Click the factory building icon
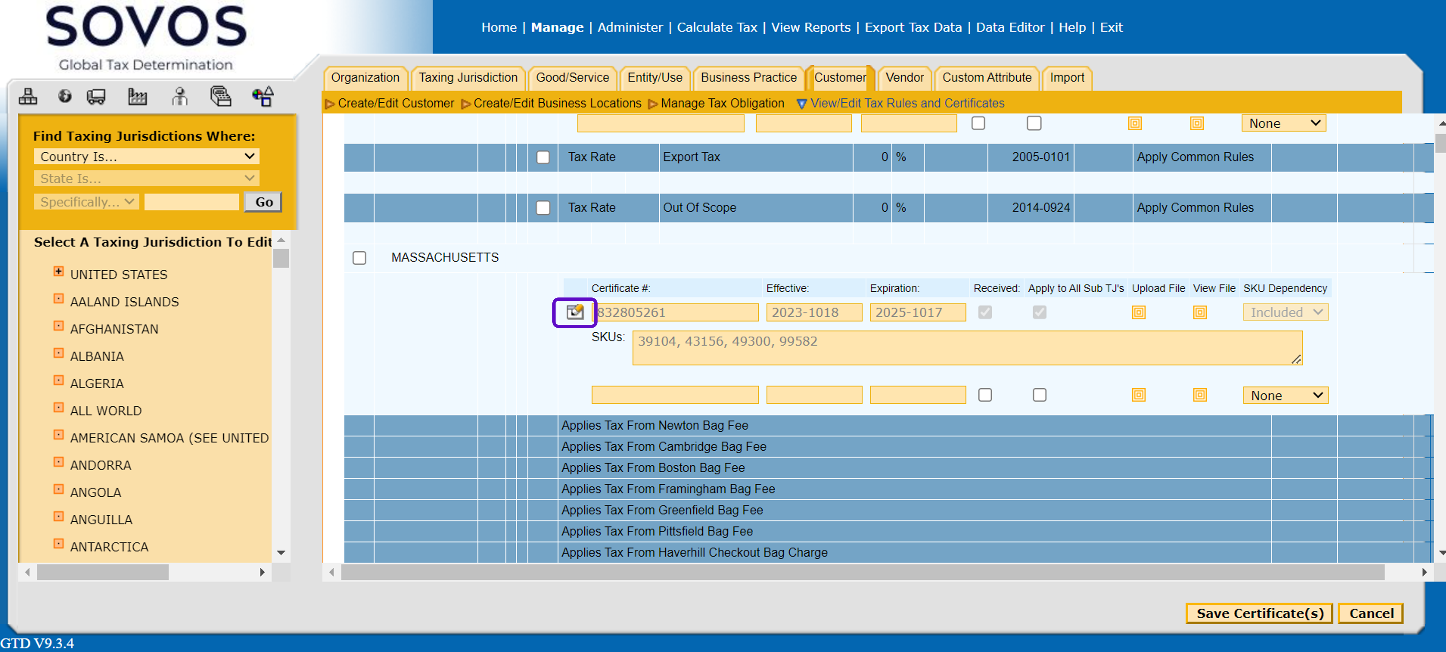Image resolution: width=1446 pixels, height=652 pixels. [x=137, y=97]
